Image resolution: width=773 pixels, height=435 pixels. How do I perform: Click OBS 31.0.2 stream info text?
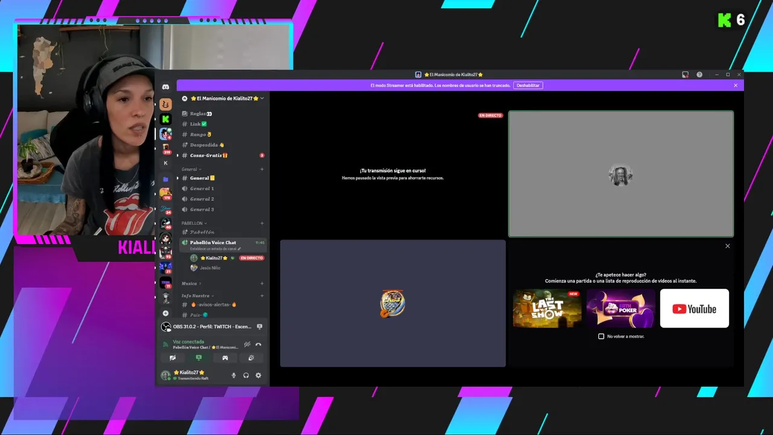click(212, 327)
